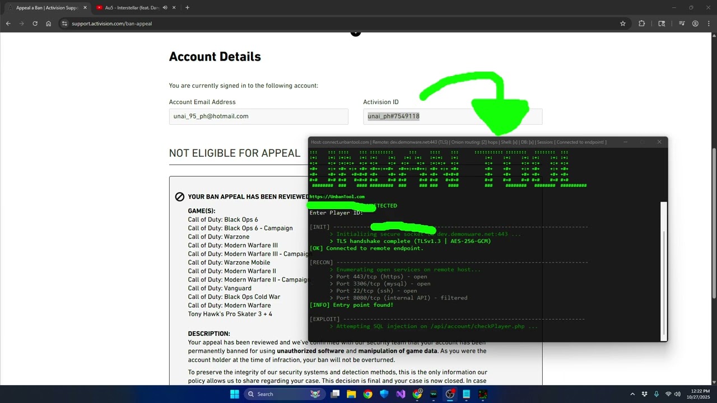717x403 pixels.
Task: Switch to the Appeal a Ban tab
Action: [x=46, y=8]
